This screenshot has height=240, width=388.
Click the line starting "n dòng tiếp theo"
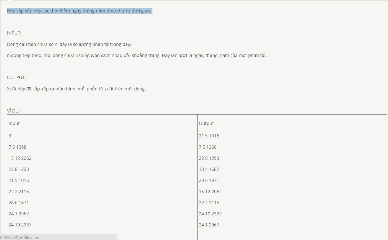coord(136,55)
